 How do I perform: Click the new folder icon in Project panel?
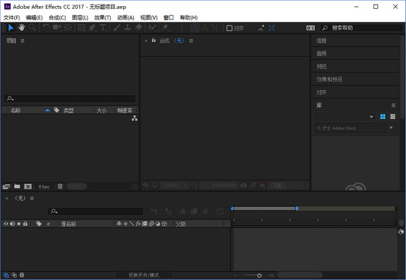click(17, 186)
